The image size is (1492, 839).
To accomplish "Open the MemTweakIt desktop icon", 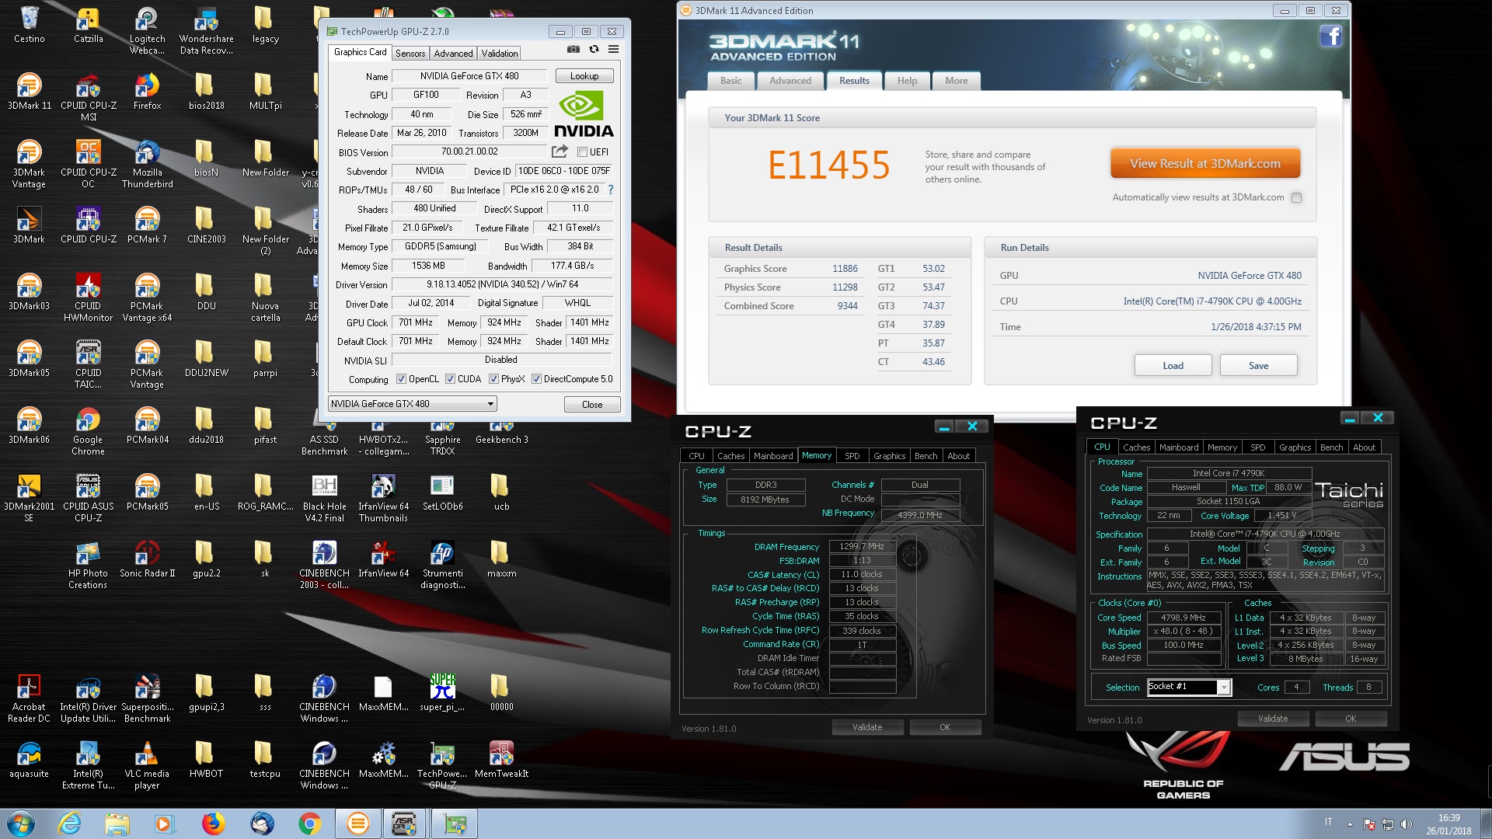I will pos(501,761).
